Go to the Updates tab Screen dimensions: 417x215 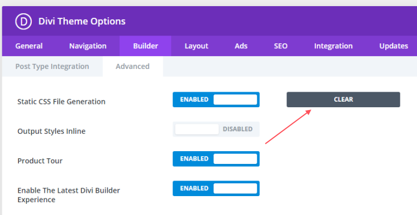click(x=394, y=46)
